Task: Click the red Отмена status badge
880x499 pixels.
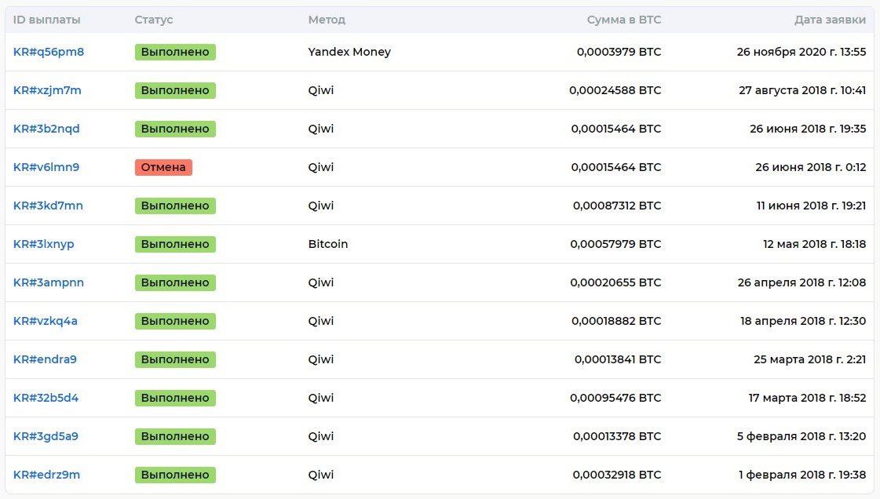Action: tap(163, 167)
